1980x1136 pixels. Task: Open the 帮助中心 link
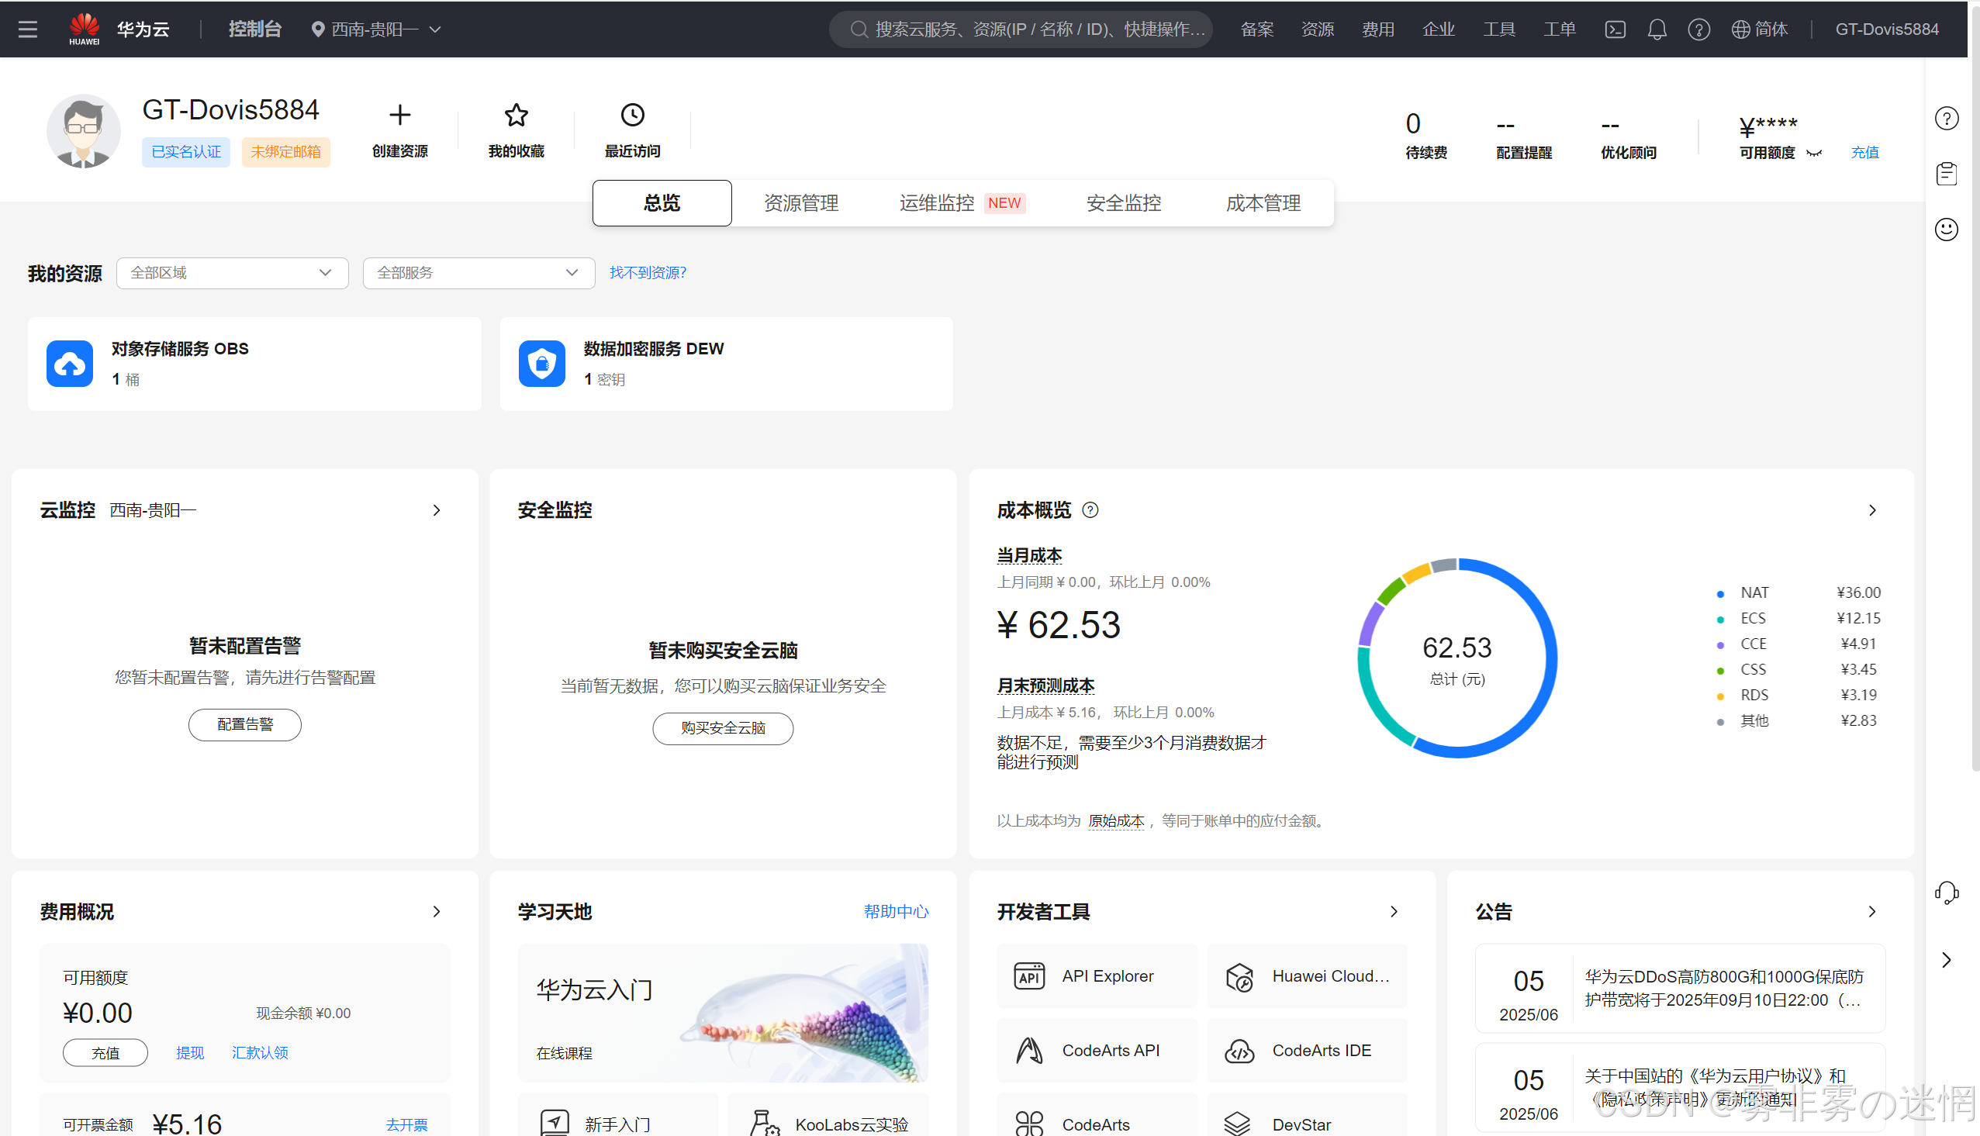tap(897, 912)
